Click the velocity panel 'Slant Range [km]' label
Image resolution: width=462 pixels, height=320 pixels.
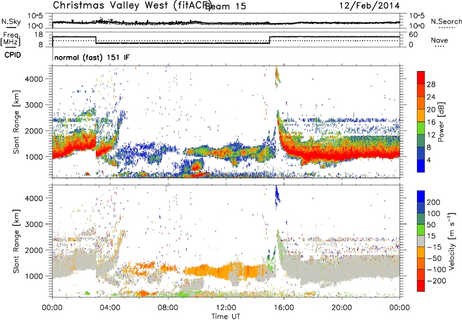17,241
